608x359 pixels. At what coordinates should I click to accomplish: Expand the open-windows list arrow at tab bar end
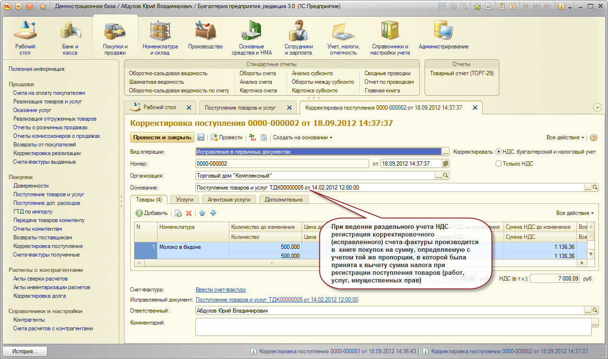(597, 108)
